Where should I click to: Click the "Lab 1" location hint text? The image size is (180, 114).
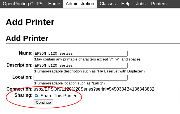coord(69,83)
